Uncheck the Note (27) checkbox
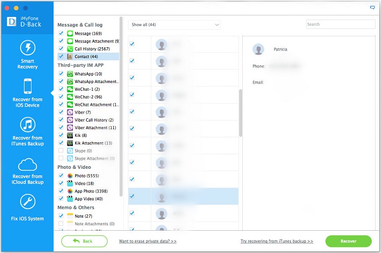The width and height of the screenshot is (381, 253). pyautogui.click(x=61, y=216)
